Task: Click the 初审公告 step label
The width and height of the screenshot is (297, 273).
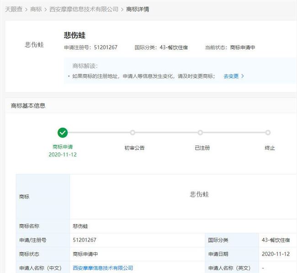Action: (x=134, y=148)
